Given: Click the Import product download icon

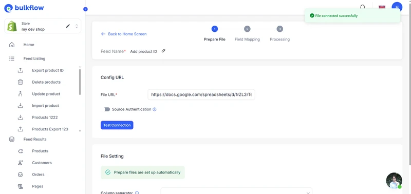Looking at the screenshot, I should (21, 106).
